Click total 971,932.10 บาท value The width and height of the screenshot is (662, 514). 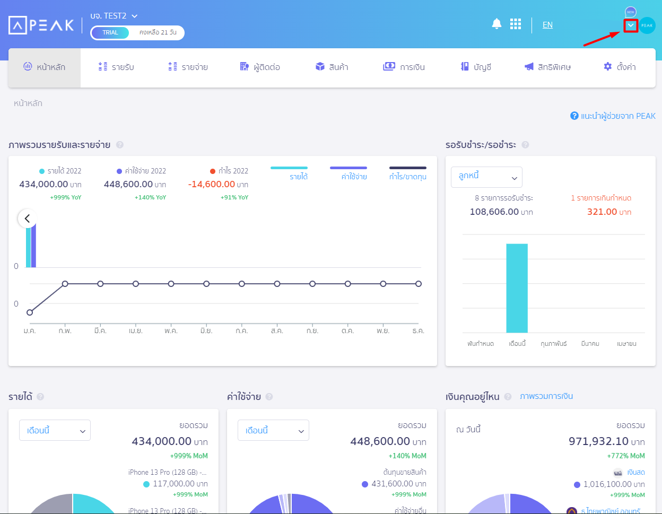[x=607, y=441]
